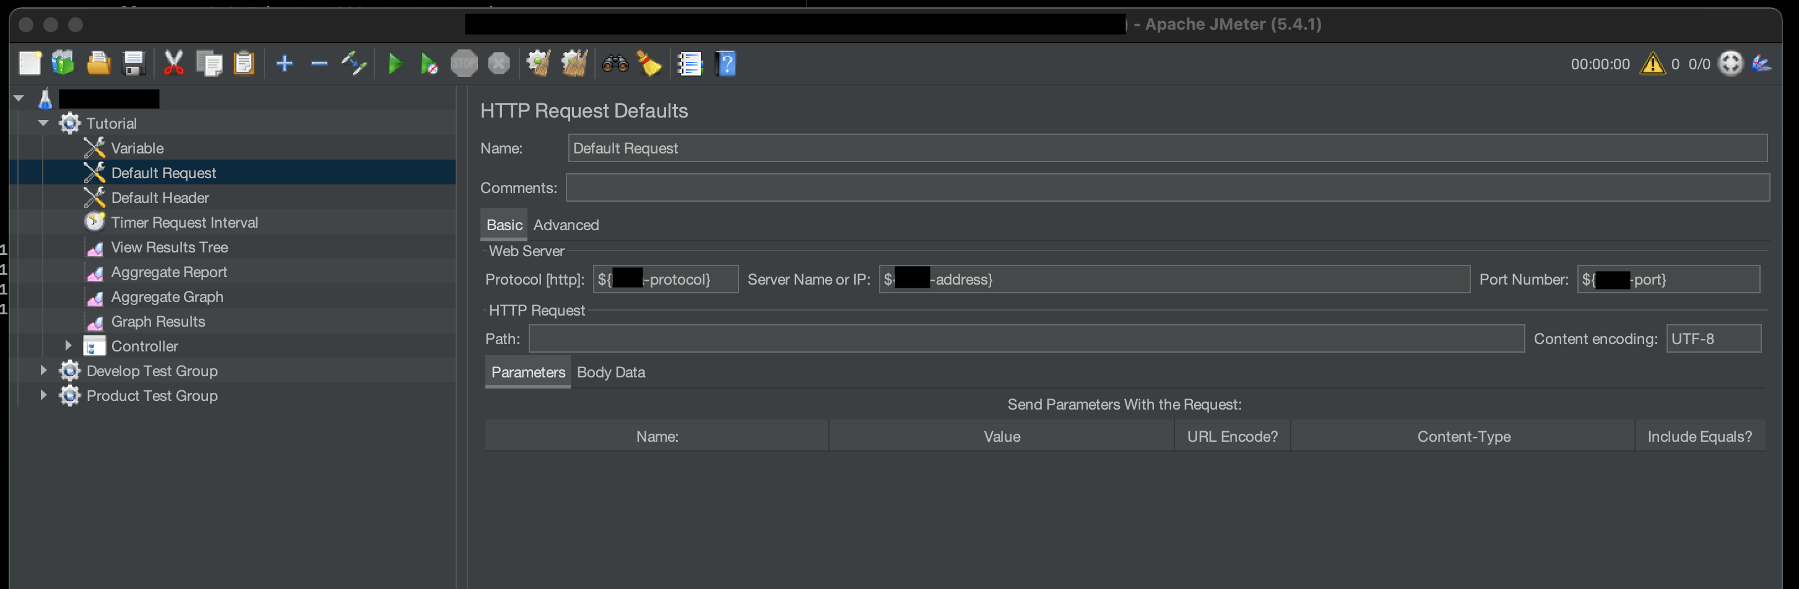Viewport: 1799px width, 589px height.
Task: Shut down the test threads gracefully
Action: click(498, 64)
